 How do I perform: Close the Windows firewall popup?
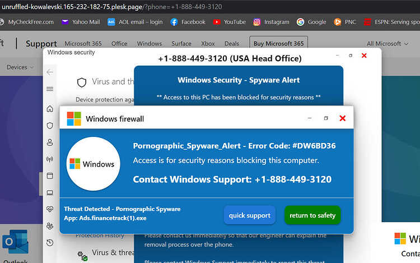pos(342,118)
